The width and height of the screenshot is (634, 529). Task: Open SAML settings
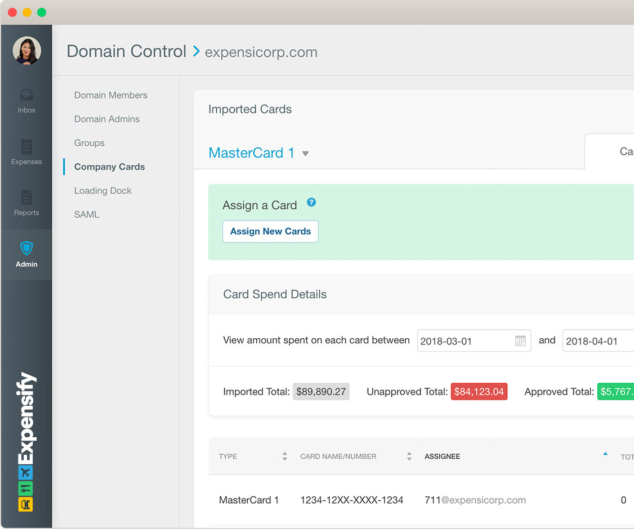point(86,214)
